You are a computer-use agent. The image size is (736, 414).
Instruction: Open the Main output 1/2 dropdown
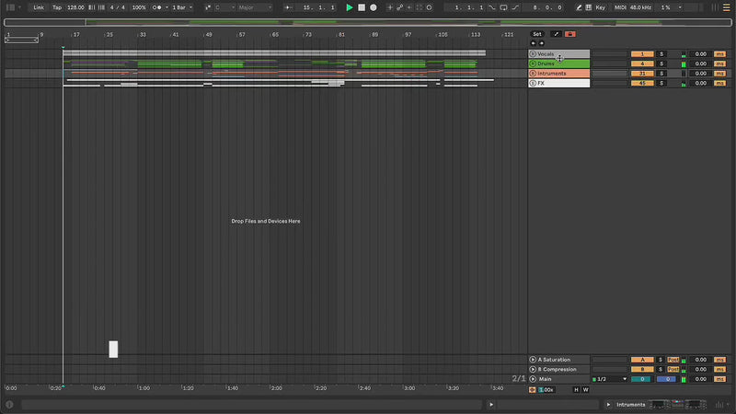(612, 379)
